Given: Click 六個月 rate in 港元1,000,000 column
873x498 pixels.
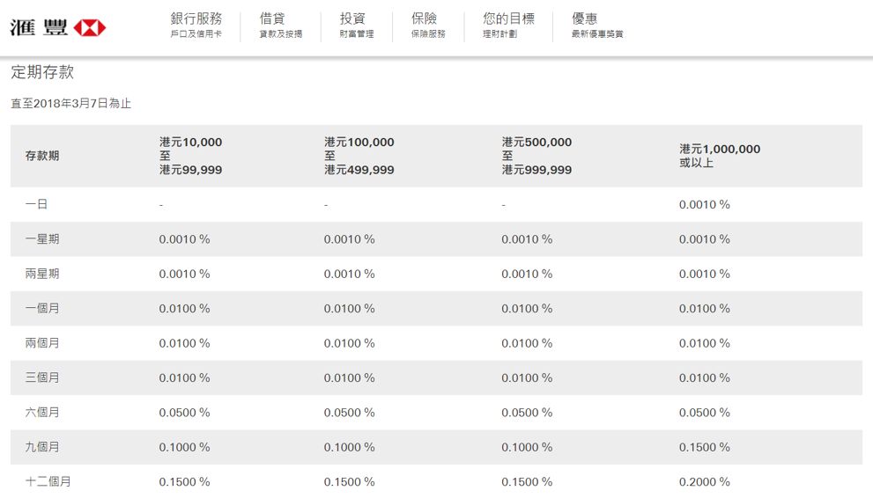Looking at the screenshot, I should click(x=704, y=413).
